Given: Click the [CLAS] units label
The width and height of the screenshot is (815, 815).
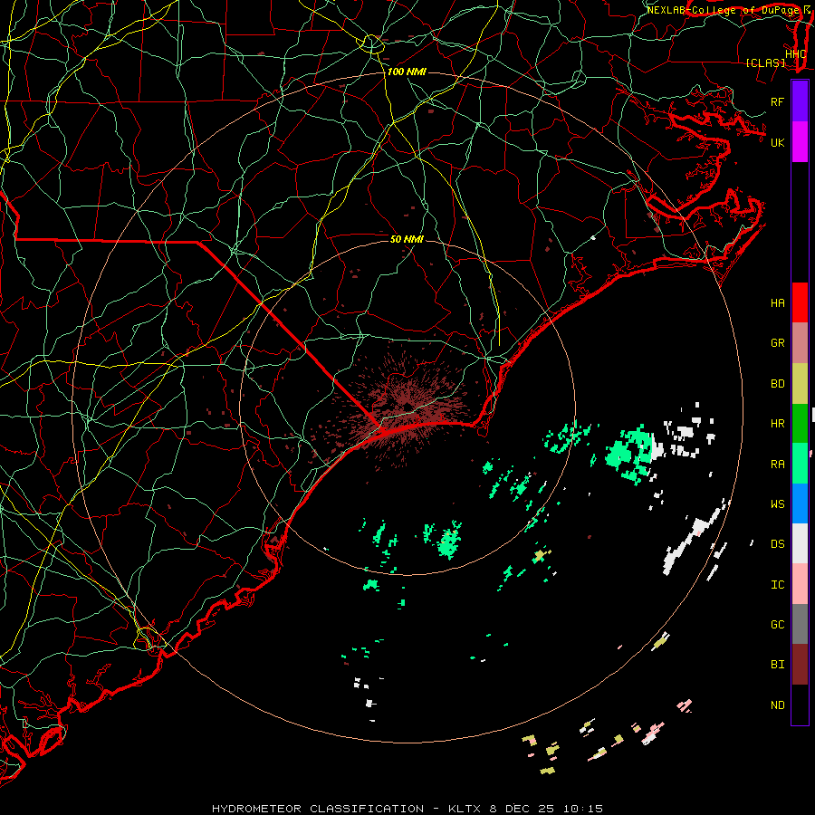Looking at the screenshot, I should (765, 62).
